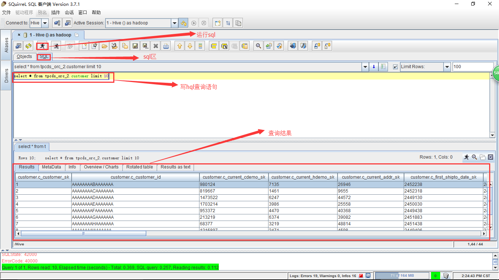
Task: Expand the SQL history dropdown arrow
Action: click(365, 67)
